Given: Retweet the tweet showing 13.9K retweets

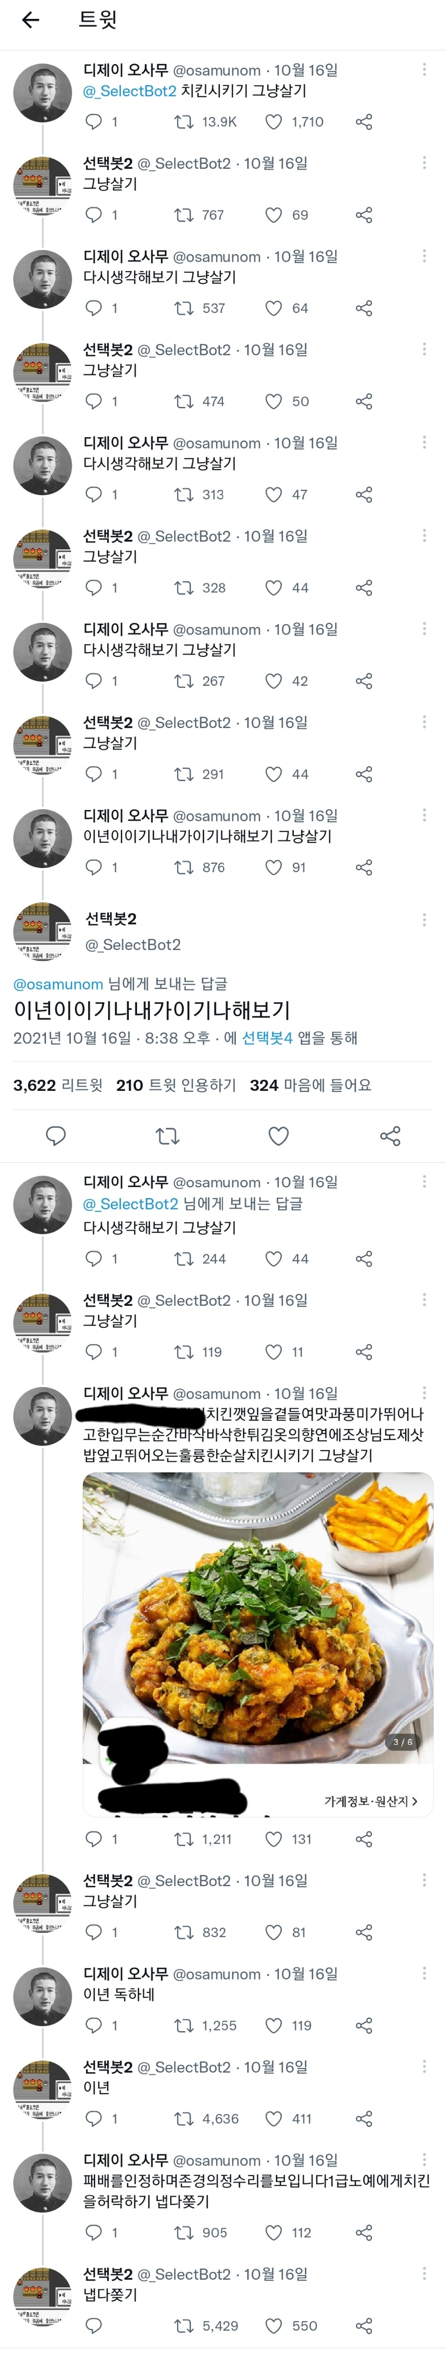Looking at the screenshot, I should pos(184,121).
